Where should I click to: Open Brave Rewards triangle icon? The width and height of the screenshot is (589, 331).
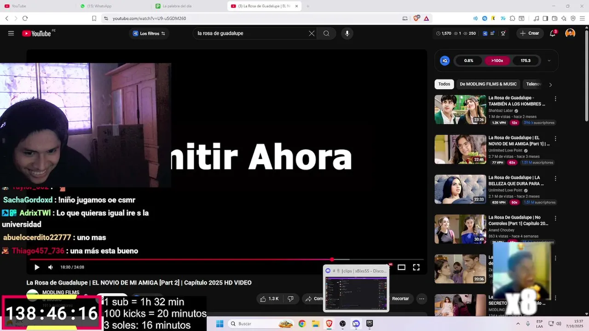[x=427, y=18]
